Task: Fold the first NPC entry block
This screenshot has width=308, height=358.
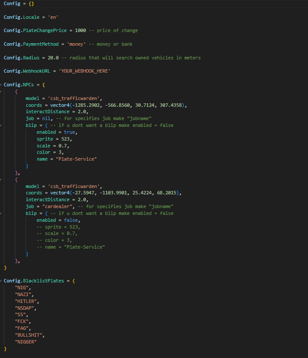Action: pyautogui.click(x=1, y=92)
